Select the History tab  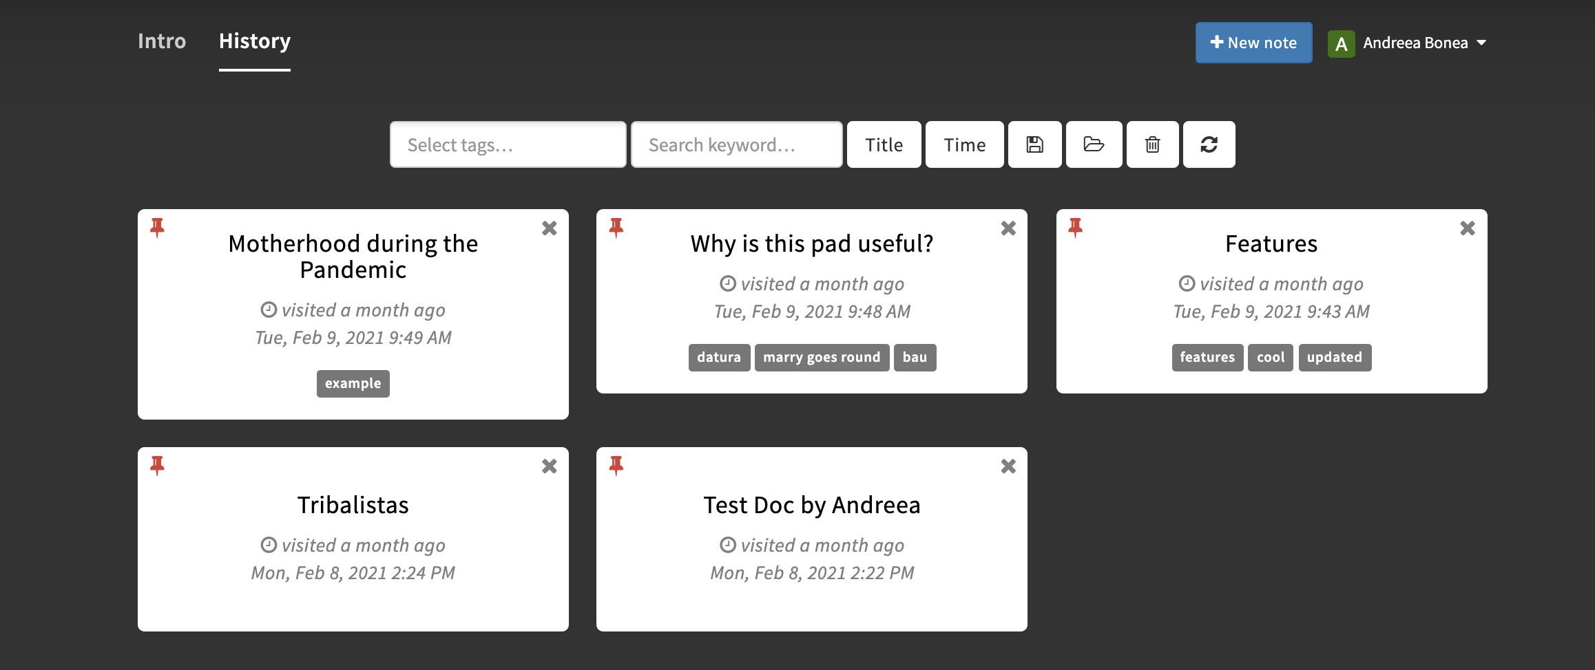(x=255, y=41)
